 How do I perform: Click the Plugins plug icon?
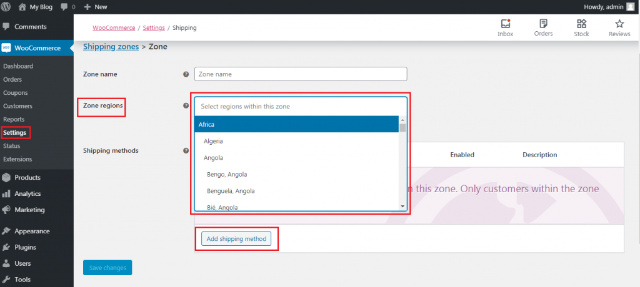tap(6, 248)
